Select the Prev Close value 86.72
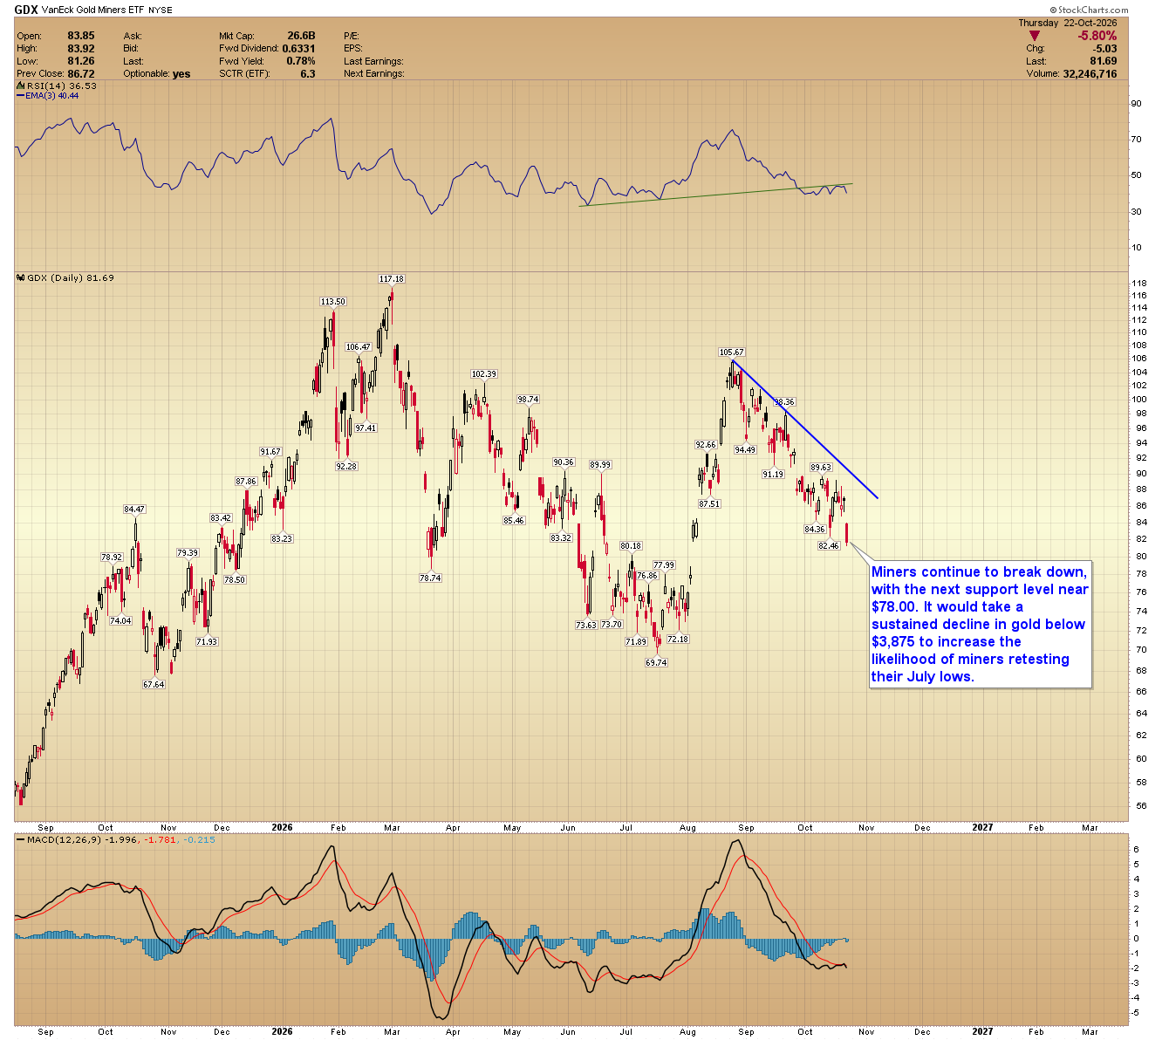Screen dimensions: 1169x1040 coord(81,74)
